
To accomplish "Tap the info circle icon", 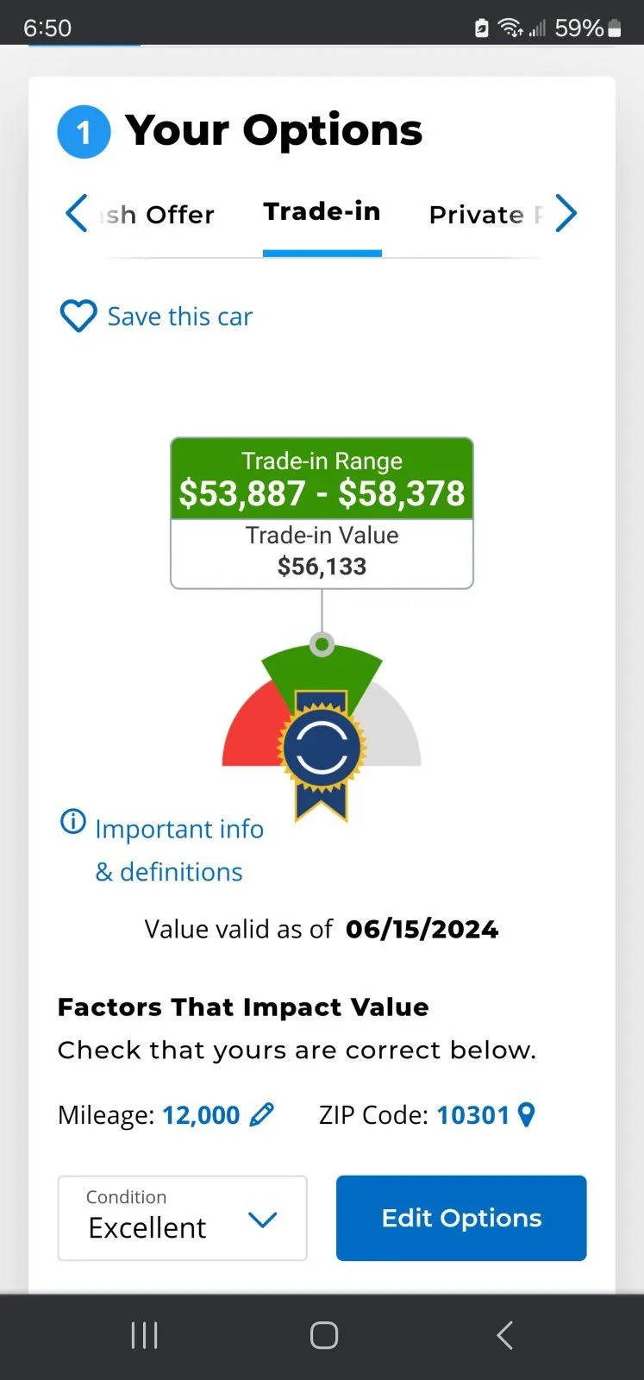I will pos(73,821).
